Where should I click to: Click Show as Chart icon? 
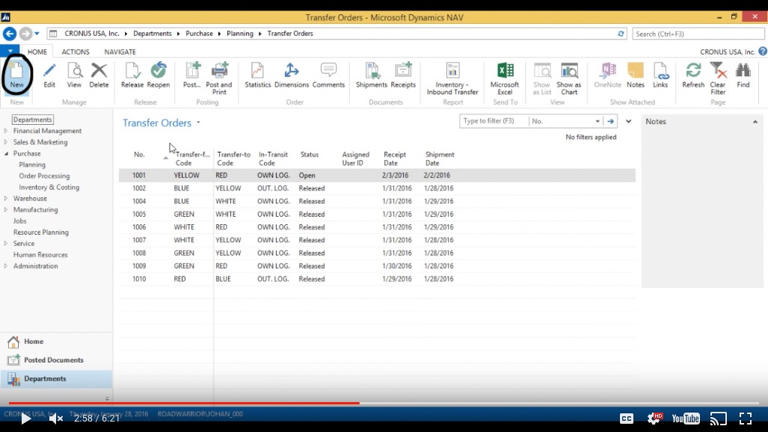coord(569,70)
